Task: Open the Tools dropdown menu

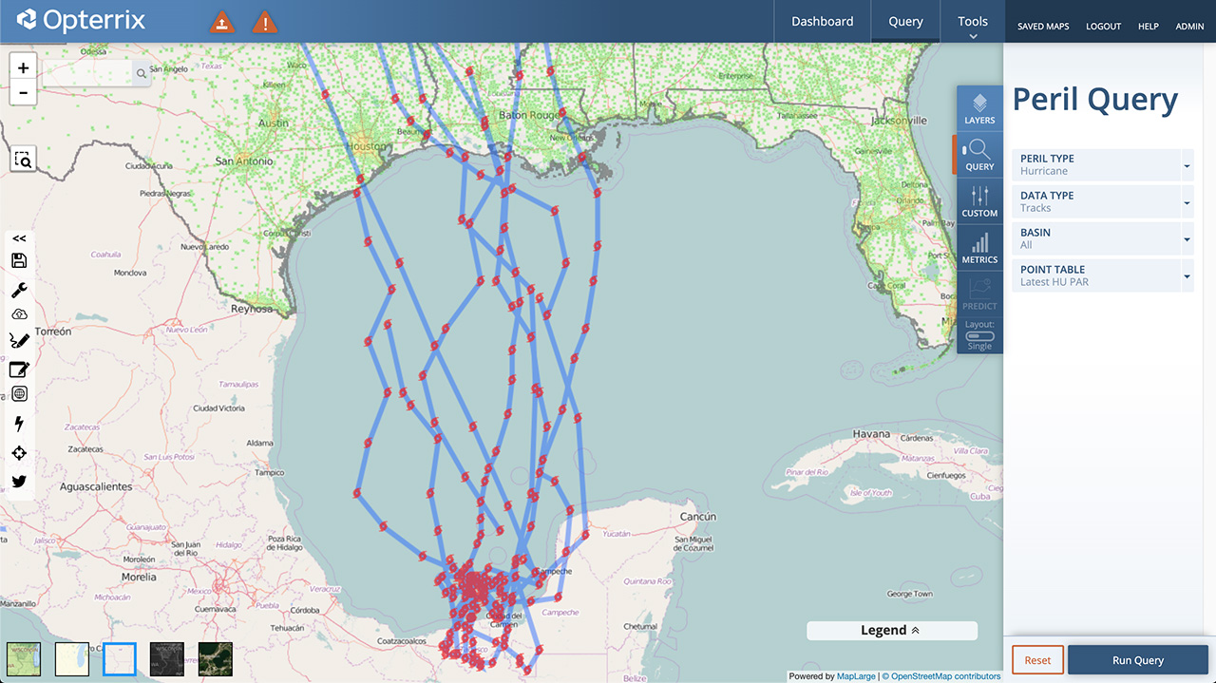Action: (x=973, y=22)
